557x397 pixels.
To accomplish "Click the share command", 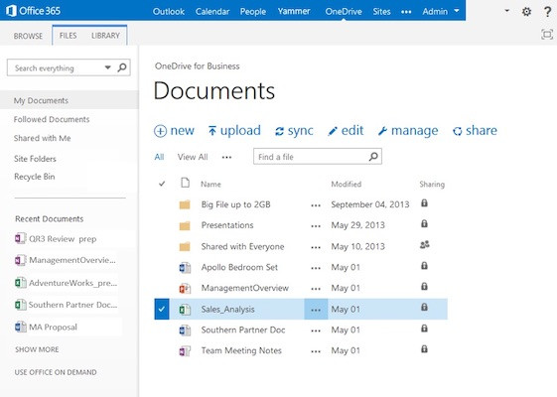I will pos(475,130).
